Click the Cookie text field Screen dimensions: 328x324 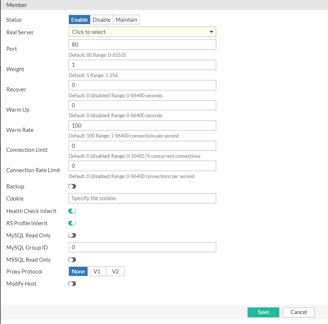[142, 198]
